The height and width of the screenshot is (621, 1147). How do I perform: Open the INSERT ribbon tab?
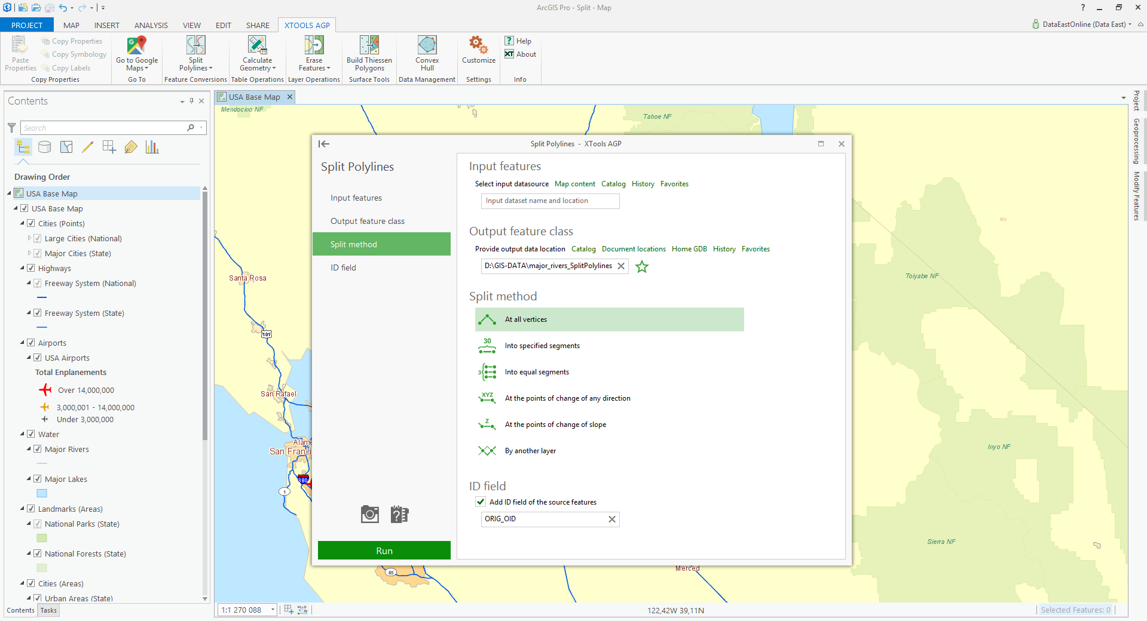(107, 25)
